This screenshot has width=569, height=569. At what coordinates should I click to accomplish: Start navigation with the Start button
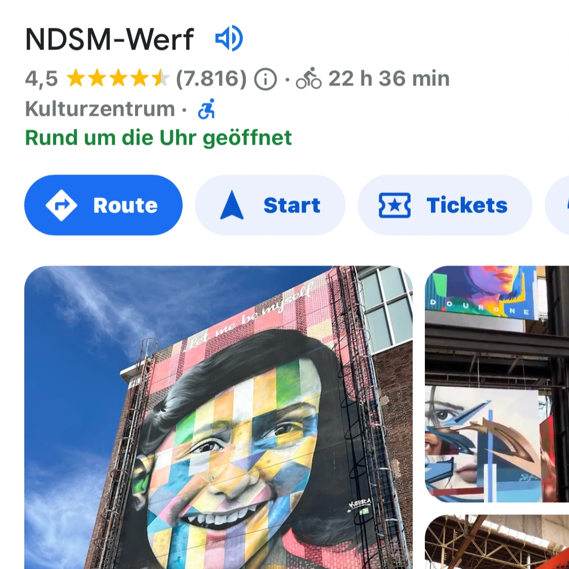tap(270, 205)
